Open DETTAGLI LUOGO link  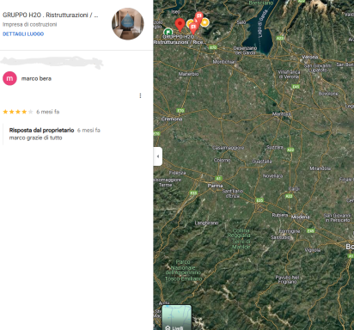click(23, 34)
